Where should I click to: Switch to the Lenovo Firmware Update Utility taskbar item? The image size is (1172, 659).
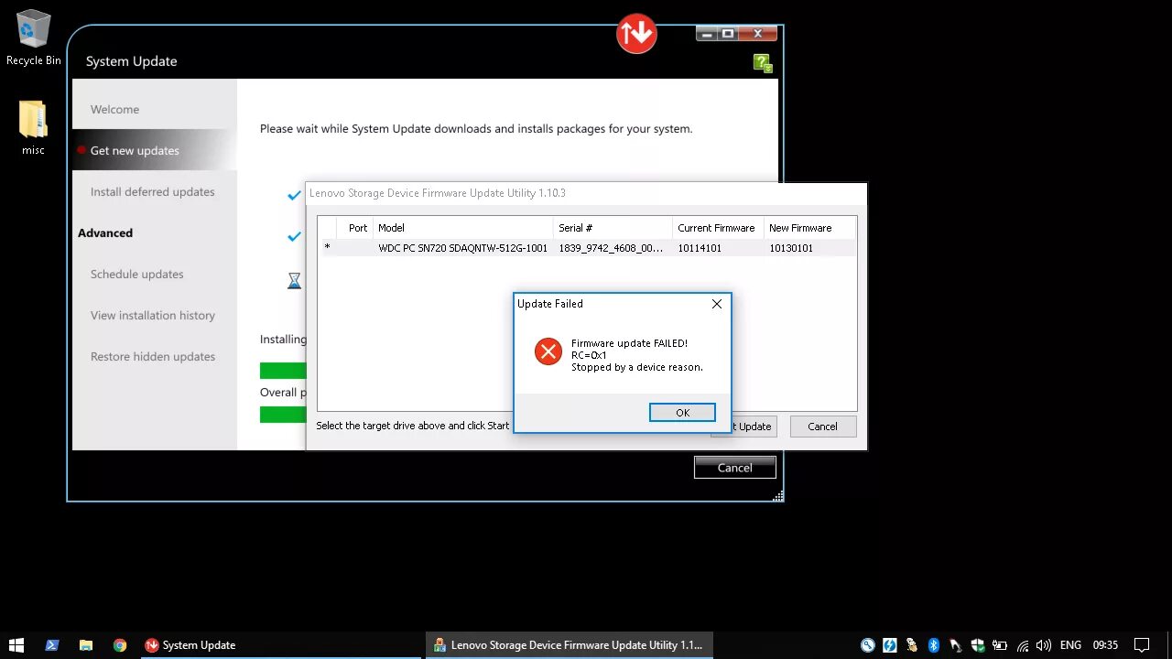[x=569, y=645]
